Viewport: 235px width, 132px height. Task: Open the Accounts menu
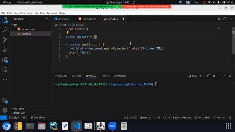[x=5, y=100]
